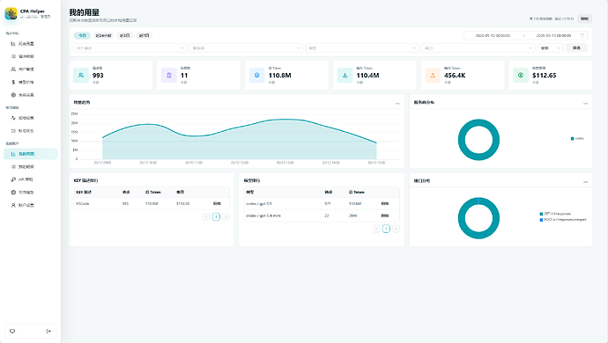Click the refresh button at top right
Viewport: 608px width, 343px height.
[584, 18]
